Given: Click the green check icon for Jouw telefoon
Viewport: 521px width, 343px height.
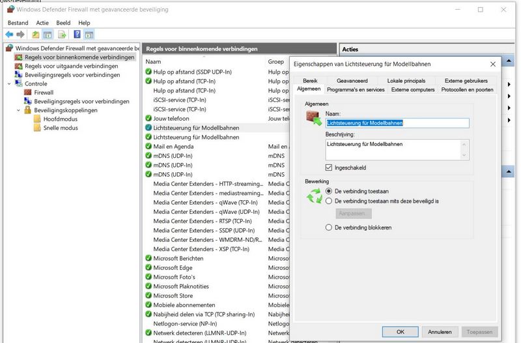Looking at the screenshot, I should pos(148,118).
